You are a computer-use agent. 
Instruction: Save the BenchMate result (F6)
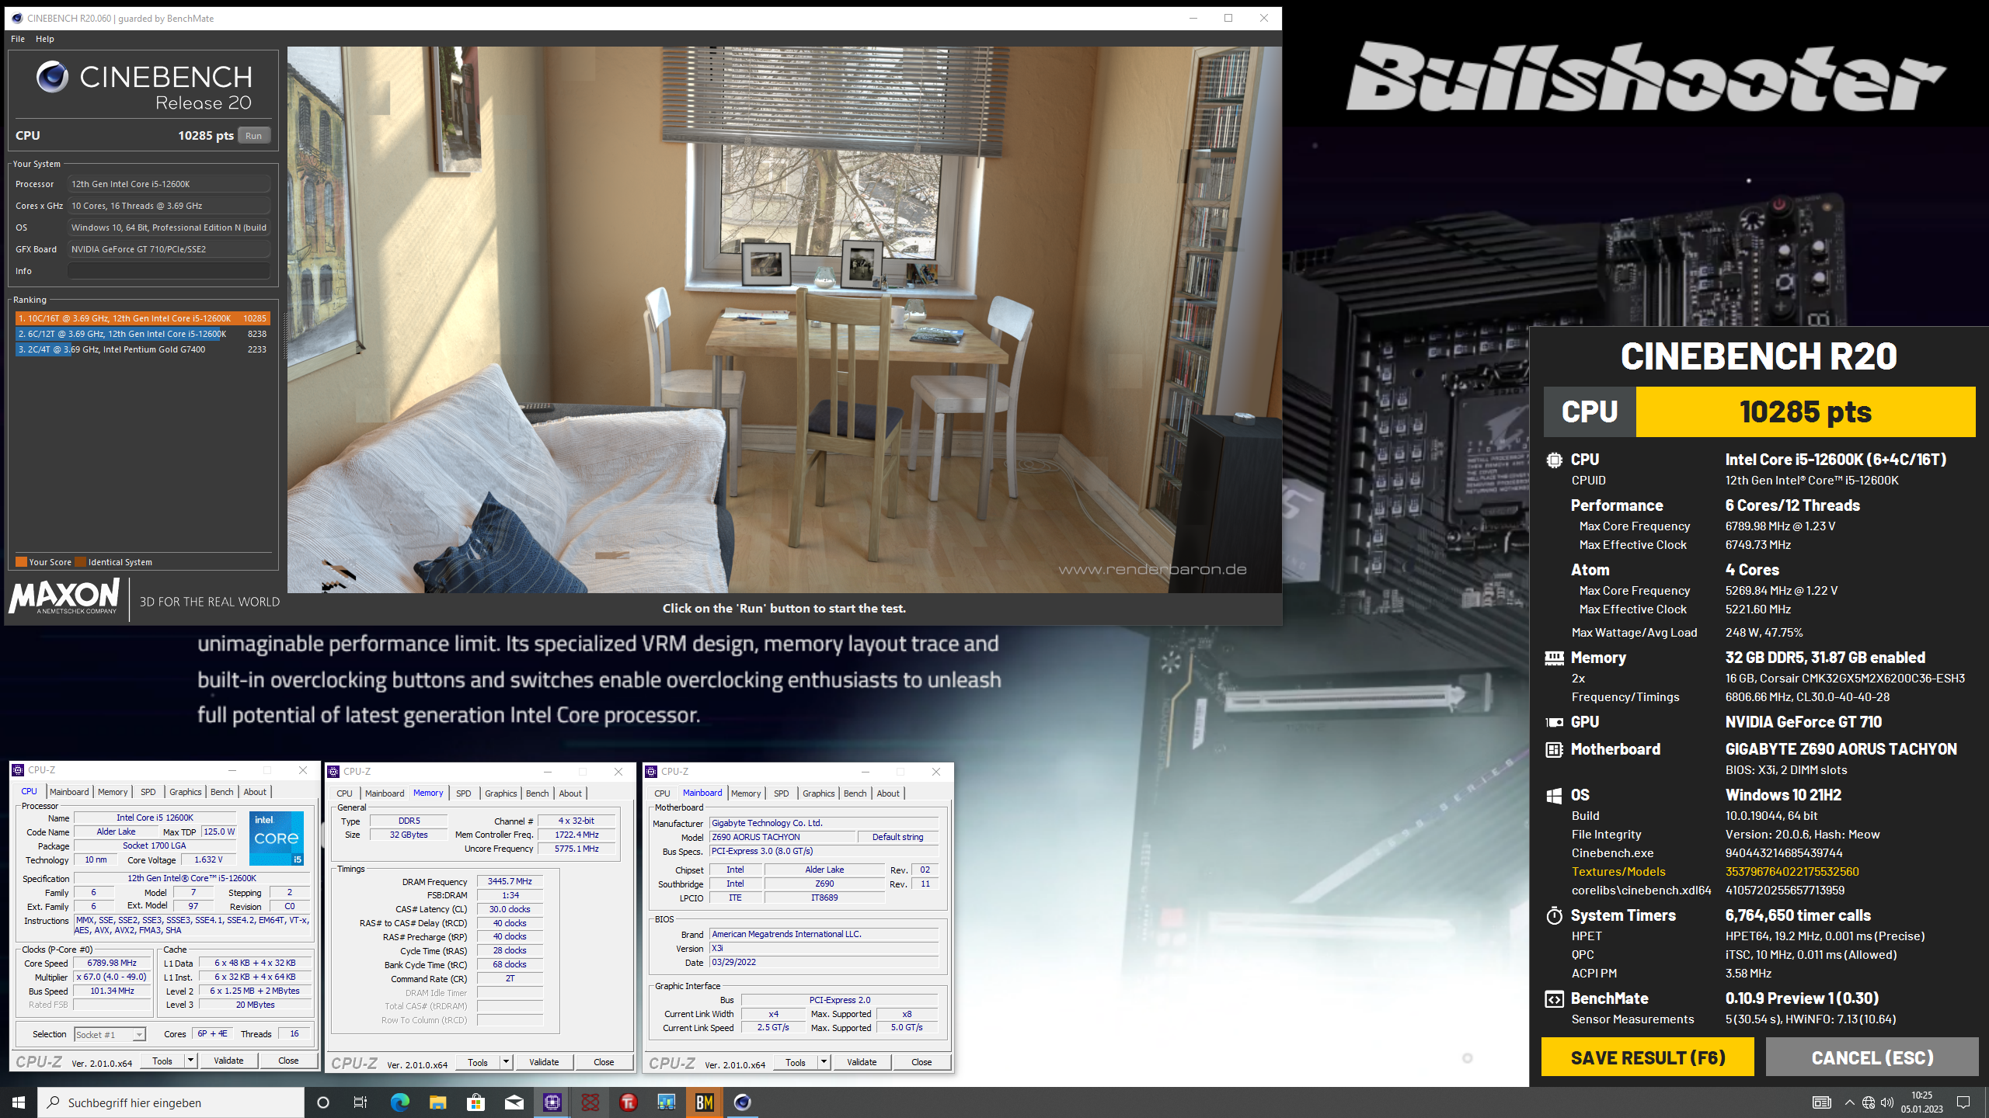[1647, 1057]
